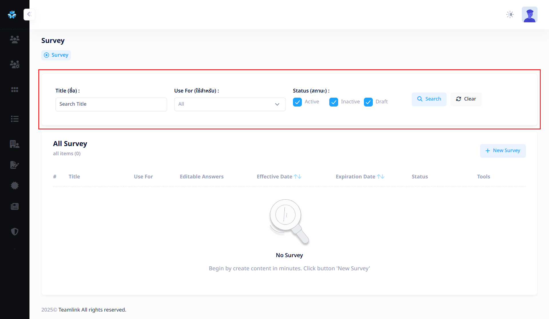Open the user profile avatar menu

pyautogui.click(x=529, y=15)
